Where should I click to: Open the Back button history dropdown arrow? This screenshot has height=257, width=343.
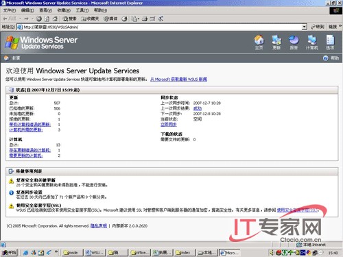click(20, 19)
